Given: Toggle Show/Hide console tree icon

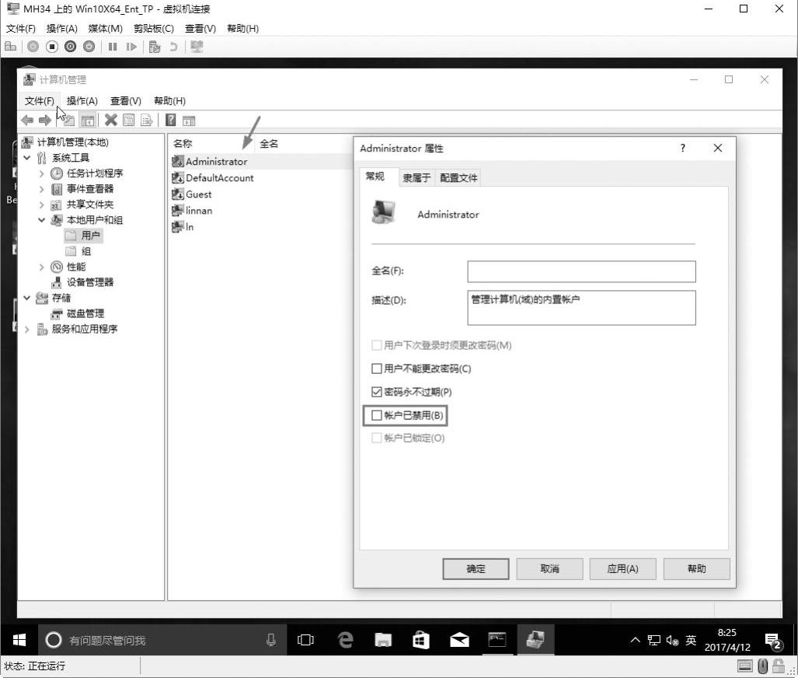Looking at the screenshot, I should pos(88,121).
